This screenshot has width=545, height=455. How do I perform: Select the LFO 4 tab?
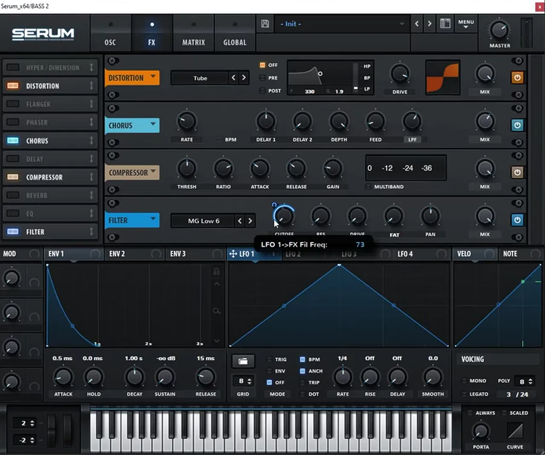422,254
